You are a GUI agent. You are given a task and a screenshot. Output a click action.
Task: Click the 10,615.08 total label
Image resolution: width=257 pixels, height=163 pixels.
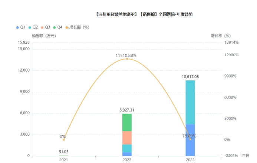[x=190, y=77]
